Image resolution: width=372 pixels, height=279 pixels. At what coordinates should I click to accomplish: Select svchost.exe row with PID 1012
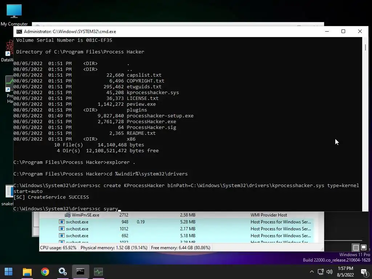tap(177, 229)
